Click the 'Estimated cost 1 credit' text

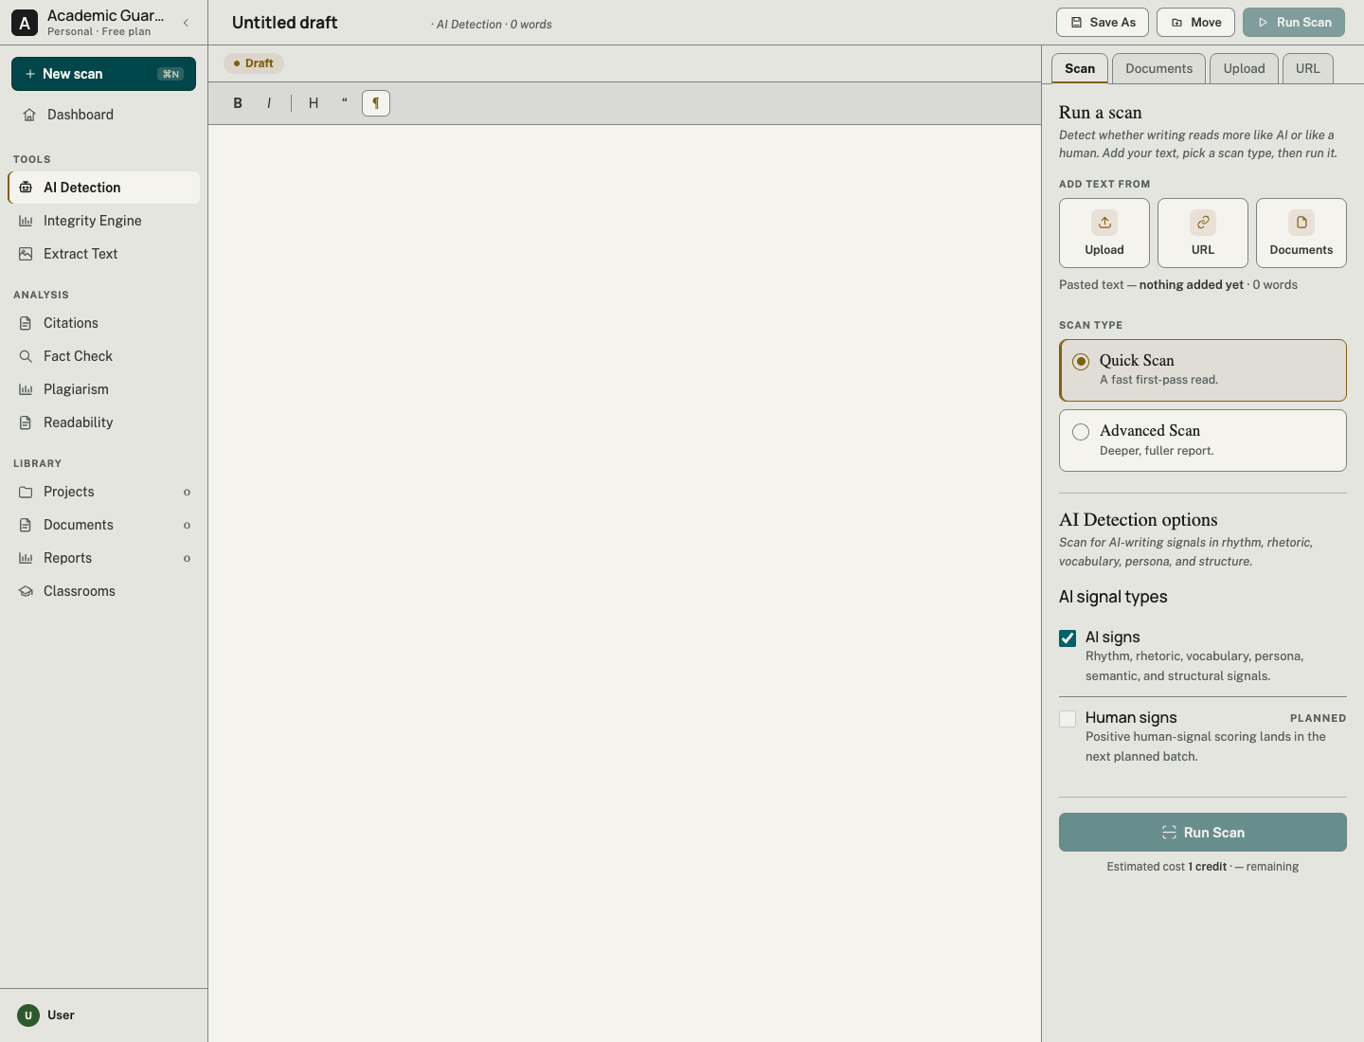pyautogui.click(x=1167, y=867)
